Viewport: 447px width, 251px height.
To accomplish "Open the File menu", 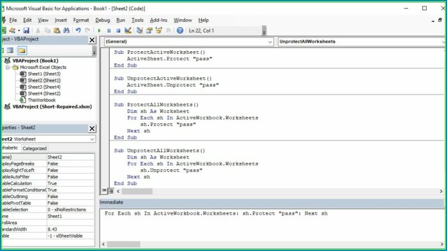I will pos(13,20).
